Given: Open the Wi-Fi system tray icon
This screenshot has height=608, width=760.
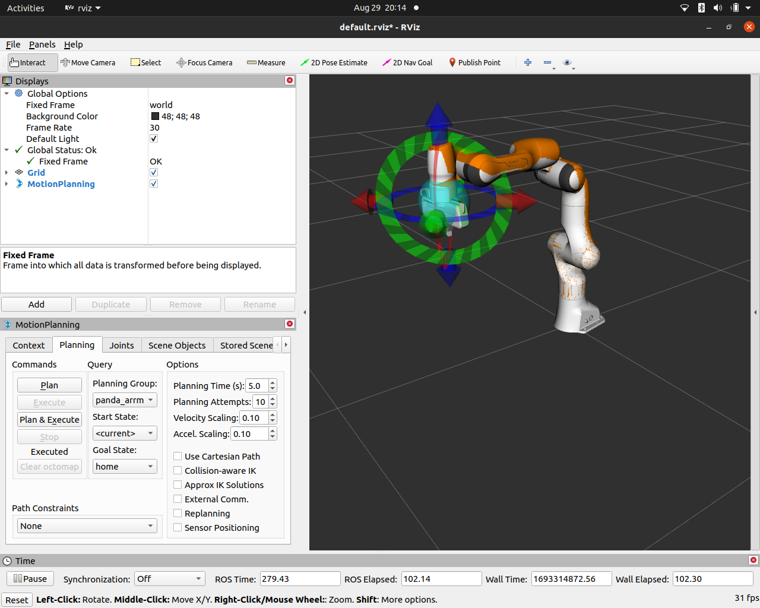Looking at the screenshot, I should click(x=685, y=8).
